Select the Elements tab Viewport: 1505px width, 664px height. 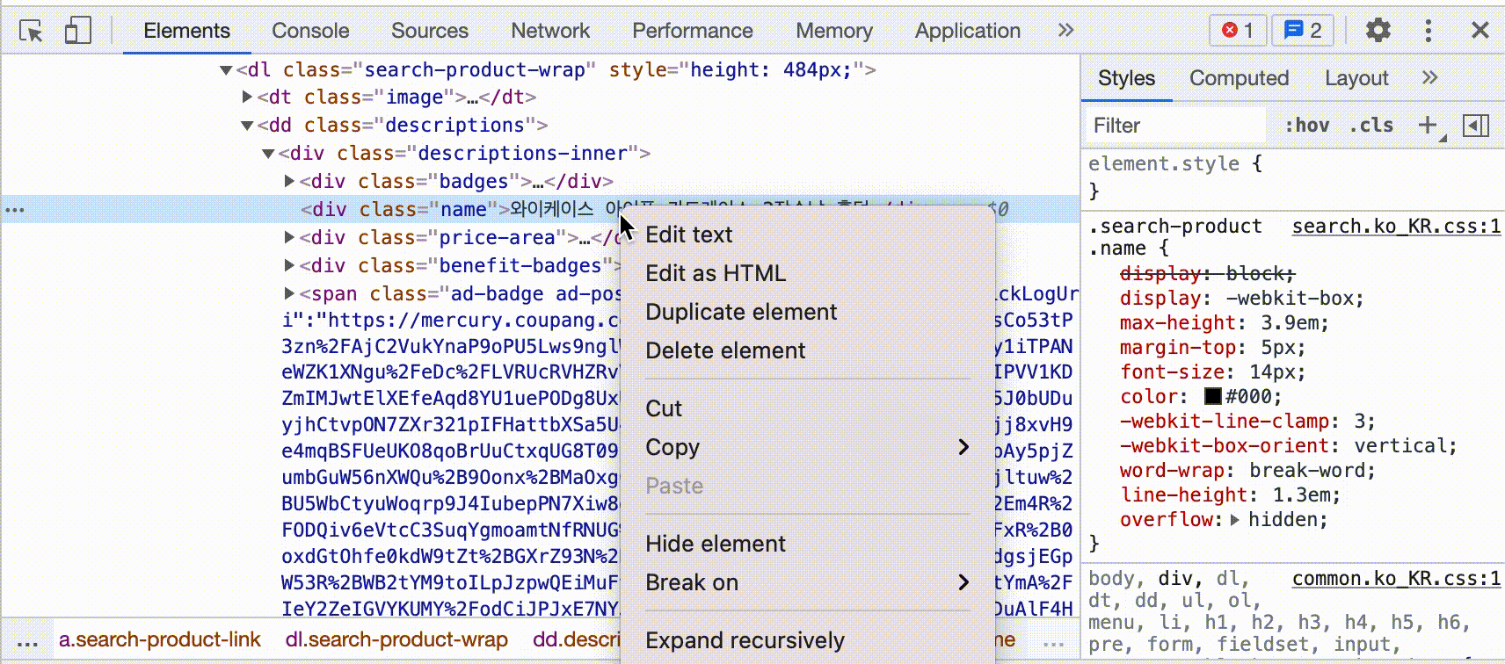click(186, 31)
